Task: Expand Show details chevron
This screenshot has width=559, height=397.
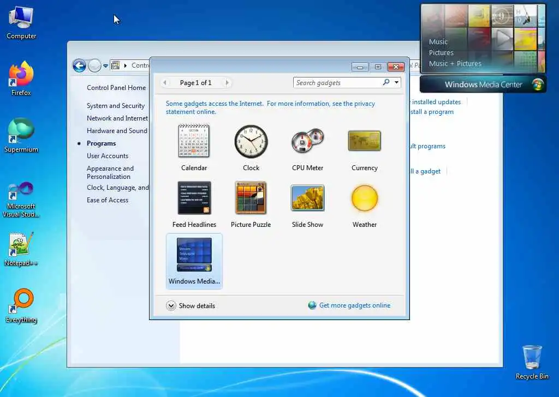Action: click(x=171, y=305)
